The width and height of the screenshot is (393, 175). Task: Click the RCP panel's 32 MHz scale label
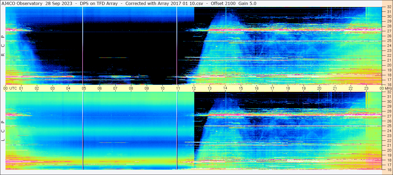pyautogui.click(x=389, y=7)
